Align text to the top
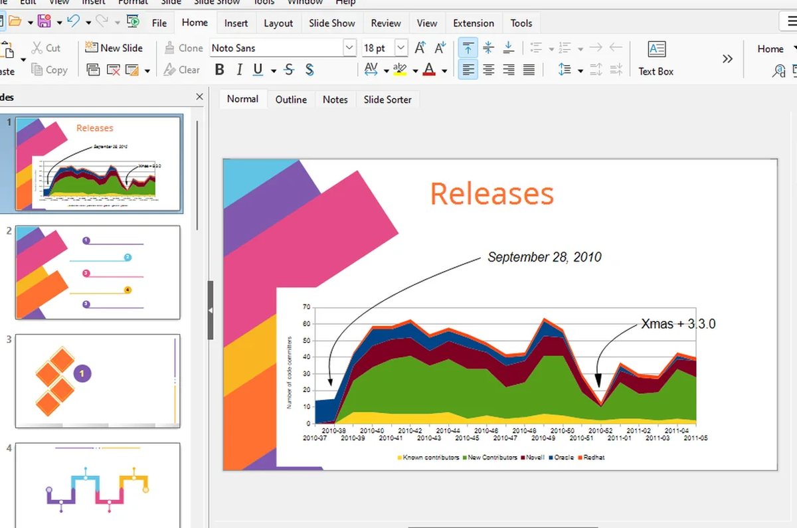797x528 pixels. pyautogui.click(x=468, y=48)
